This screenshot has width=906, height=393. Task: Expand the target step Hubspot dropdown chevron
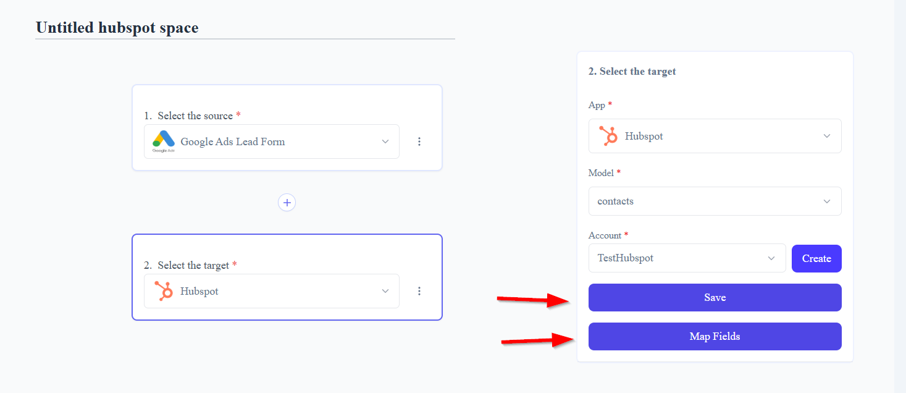click(385, 291)
